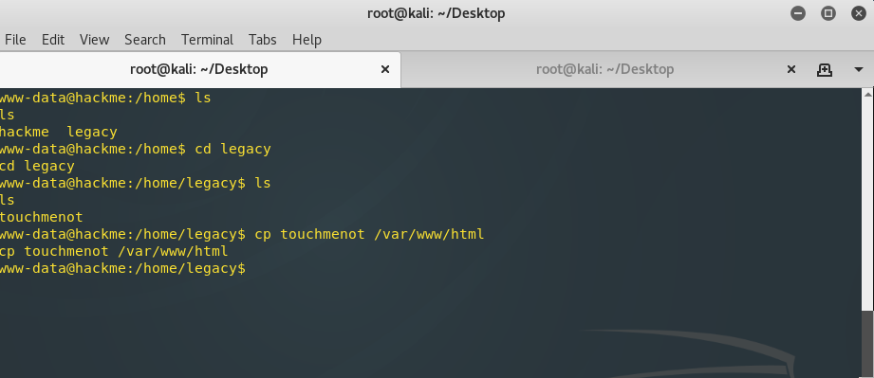Image resolution: width=874 pixels, height=378 pixels.
Task: Minimize the terminal window
Action: click(x=798, y=13)
